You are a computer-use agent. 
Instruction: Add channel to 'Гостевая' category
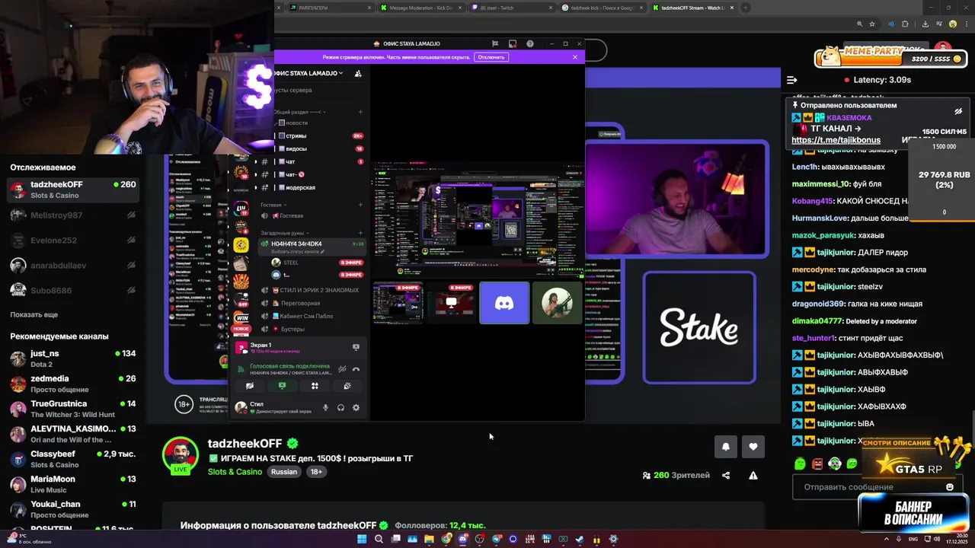tap(360, 205)
